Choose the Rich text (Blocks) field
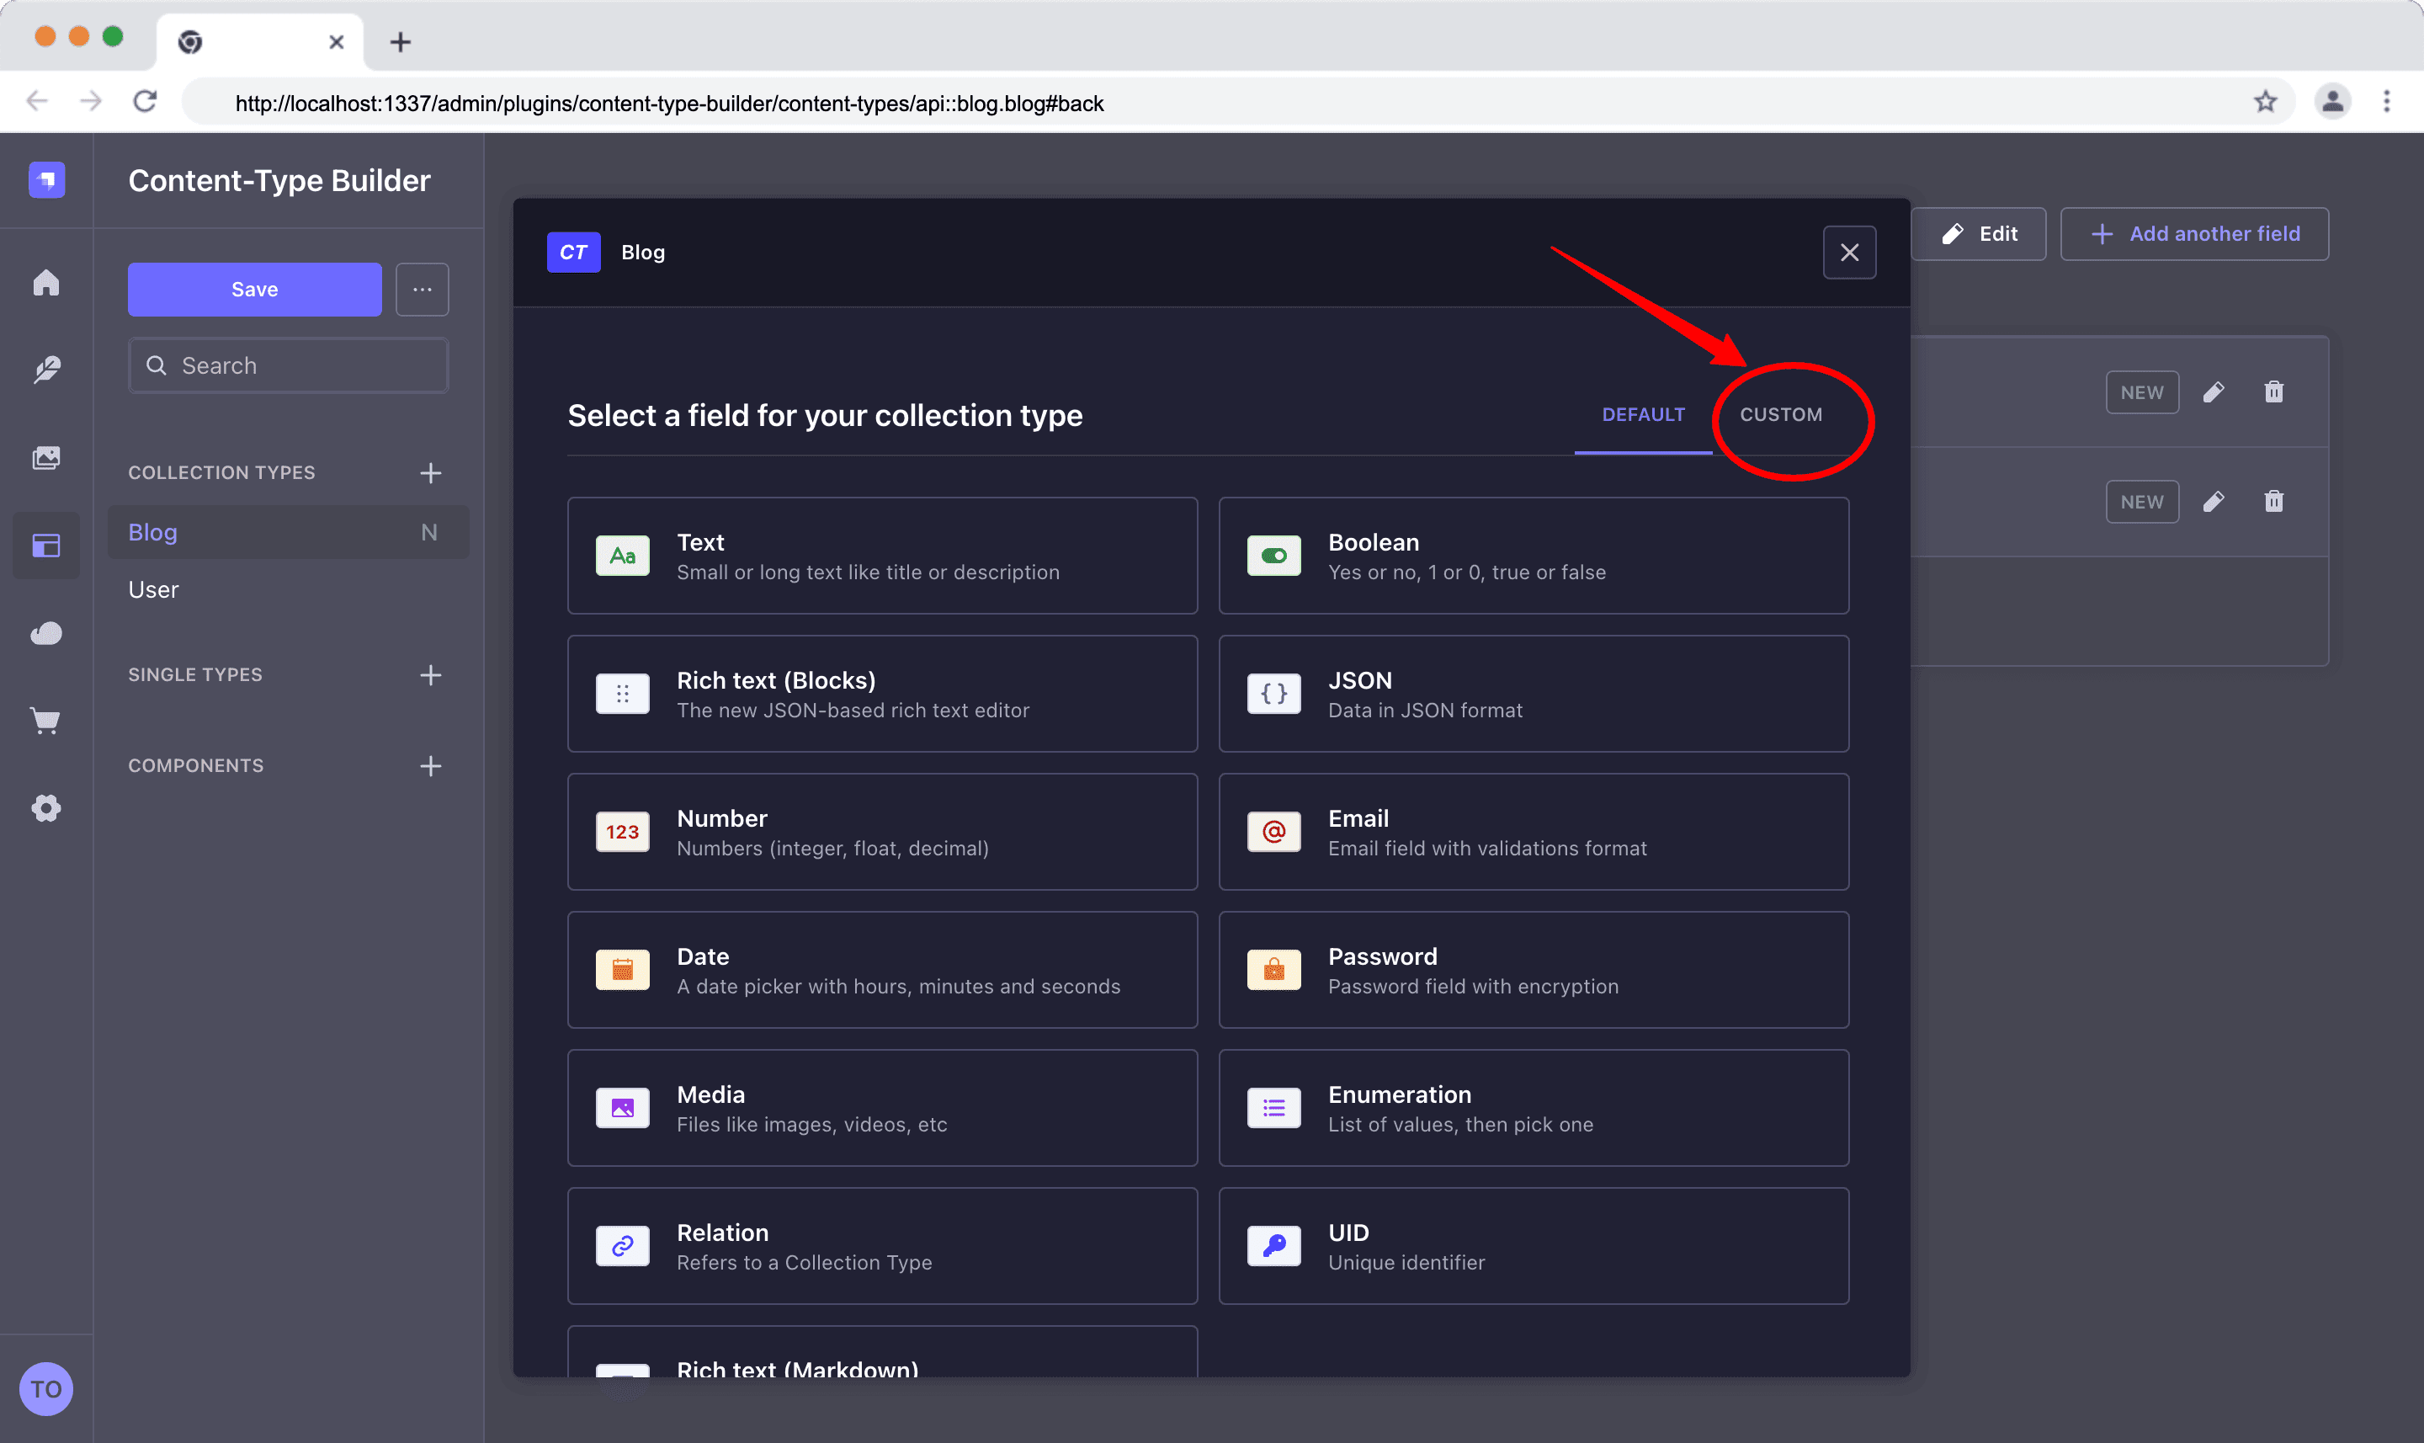This screenshot has height=1443, width=2424. pos(881,695)
